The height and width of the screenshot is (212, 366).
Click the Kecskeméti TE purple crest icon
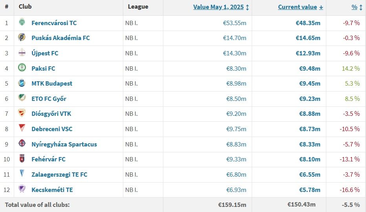tap(22, 189)
